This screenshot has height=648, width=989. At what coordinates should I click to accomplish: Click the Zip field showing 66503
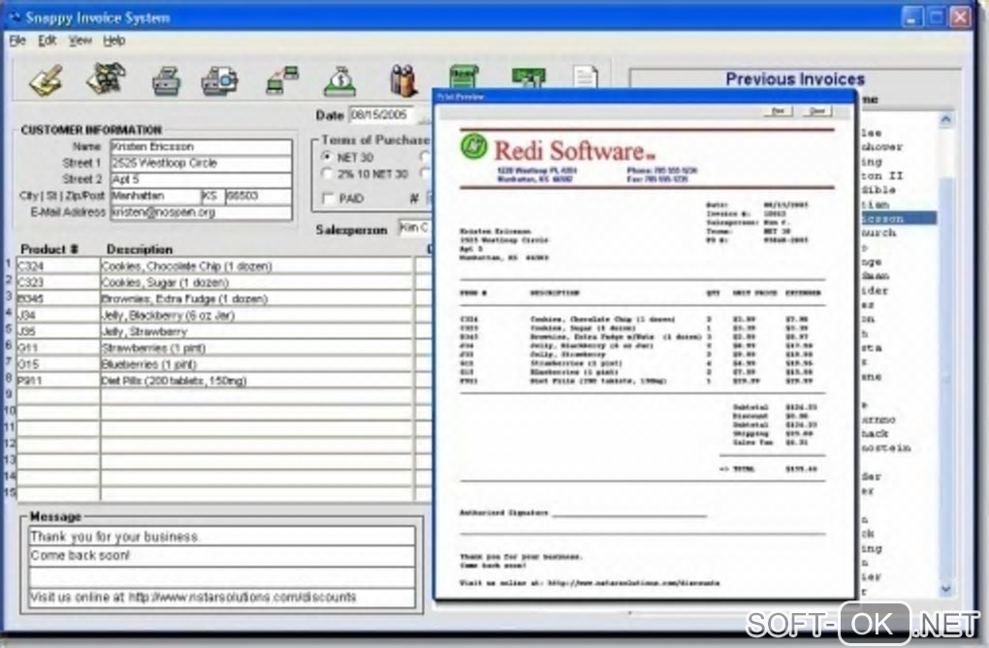pyautogui.click(x=259, y=196)
